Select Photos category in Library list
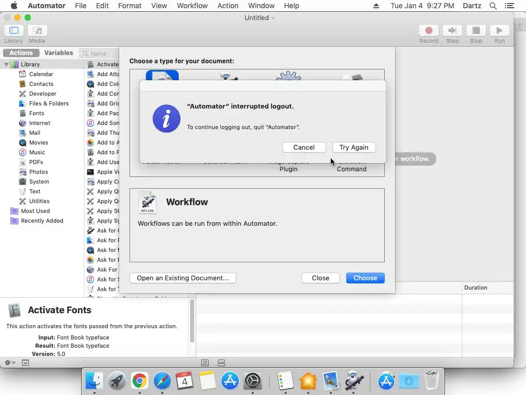526x395 pixels. [x=38, y=172]
